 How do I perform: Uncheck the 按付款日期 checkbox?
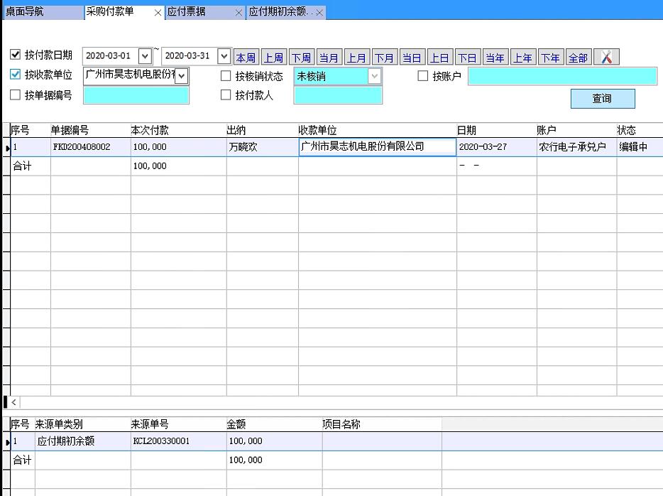pyautogui.click(x=16, y=55)
